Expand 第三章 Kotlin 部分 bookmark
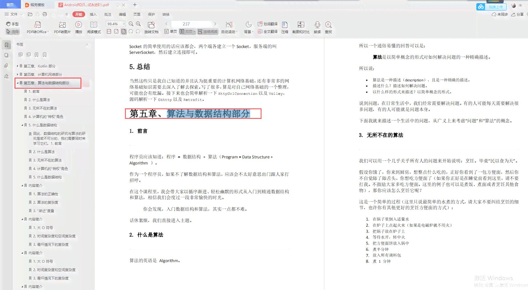 [17, 66]
